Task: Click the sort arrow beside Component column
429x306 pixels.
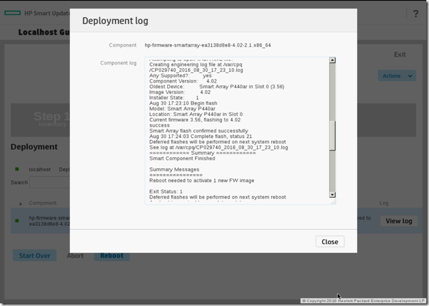Action: (20, 203)
